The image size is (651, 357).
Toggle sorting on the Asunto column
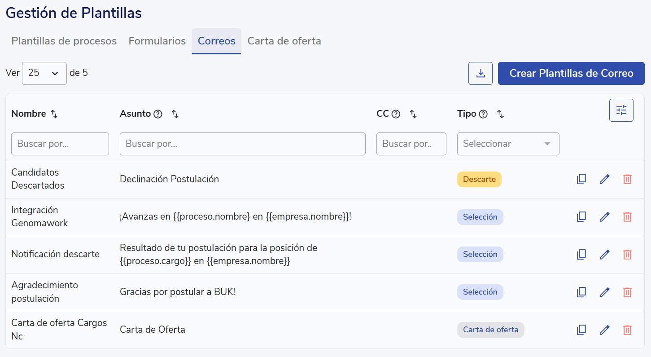pos(175,114)
